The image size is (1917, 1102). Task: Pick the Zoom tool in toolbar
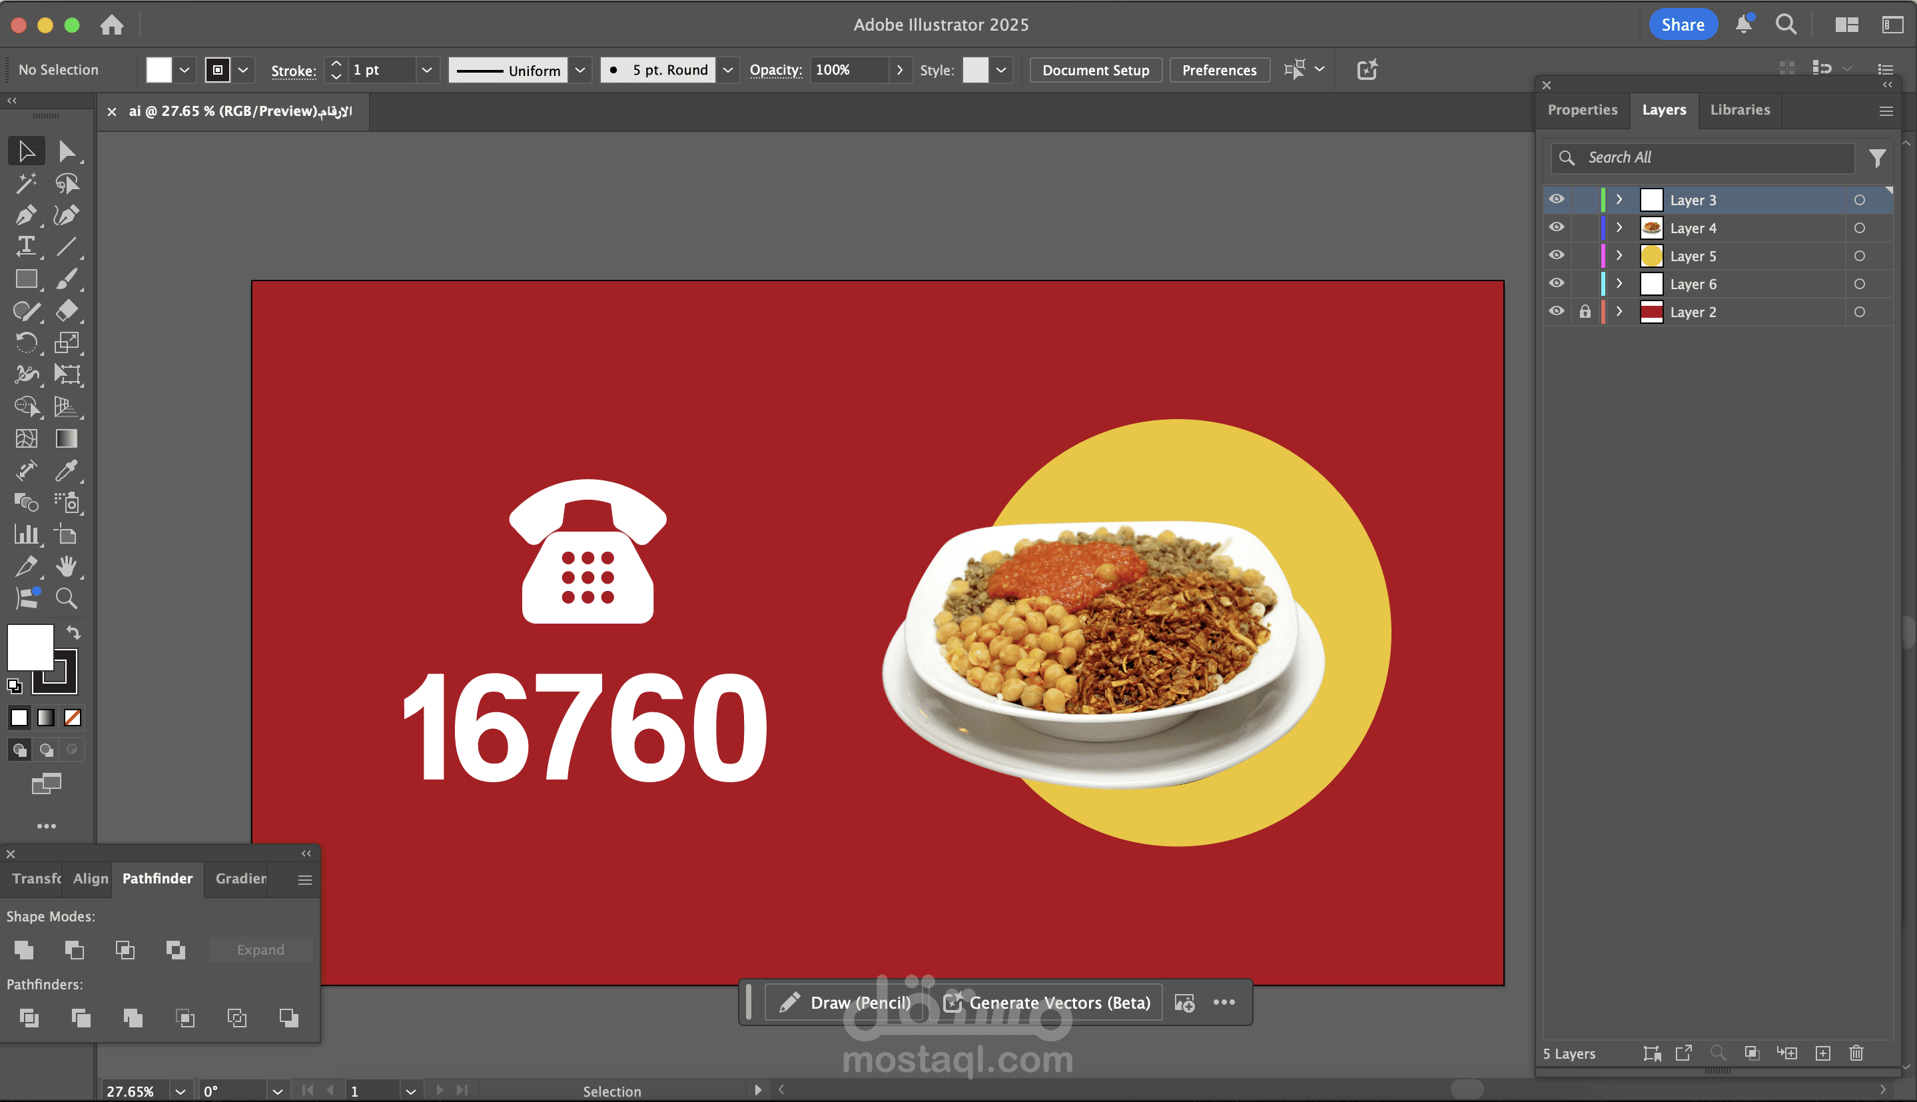(66, 599)
